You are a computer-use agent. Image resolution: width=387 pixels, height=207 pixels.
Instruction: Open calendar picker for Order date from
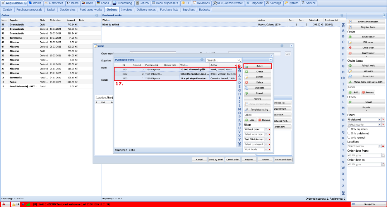point(383,156)
